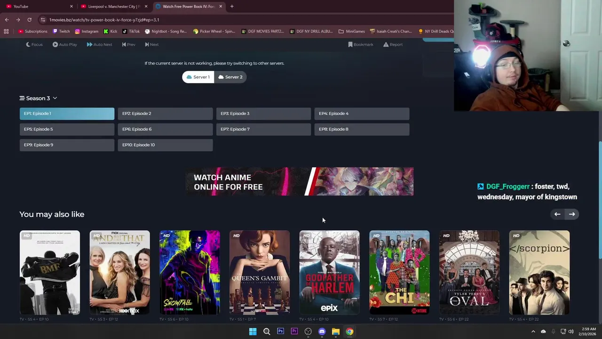Open the And Just Like That poster
The image size is (602, 339).
point(119,272)
